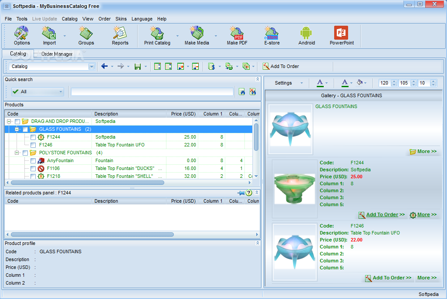Click the price dollar sheet icon
The height and width of the screenshot is (299, 447).
click(x=212, y=67)
